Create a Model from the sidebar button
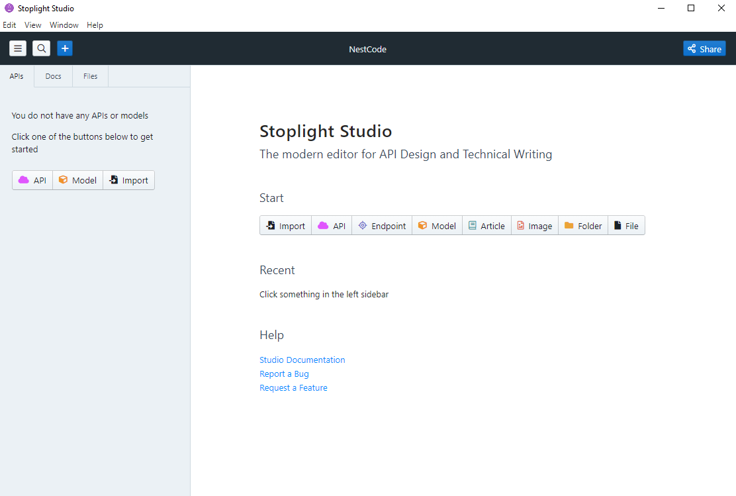This screenshot has height=496, width=736. [78, 180]
